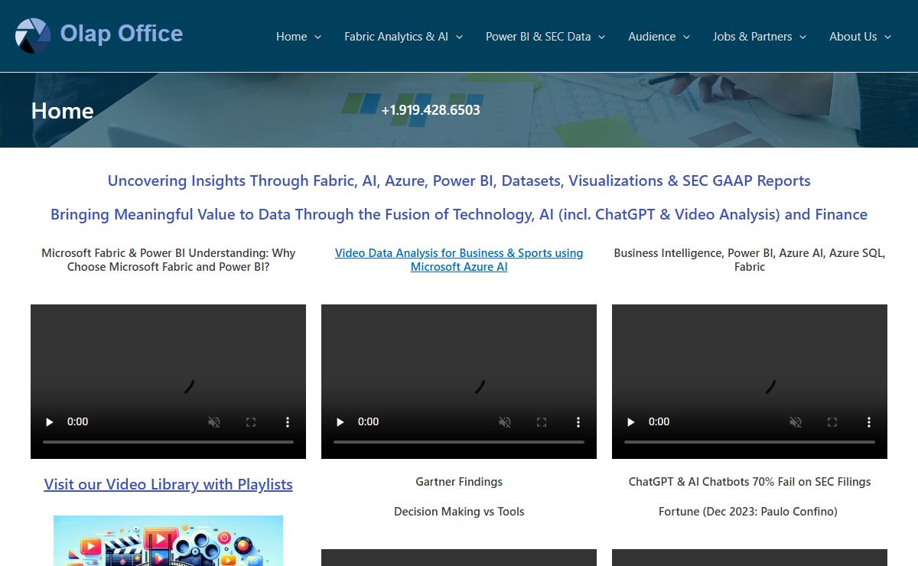Seek the Microsoft Fabric video progress bar
Screen dimensions: 918x566
[168, 442]
